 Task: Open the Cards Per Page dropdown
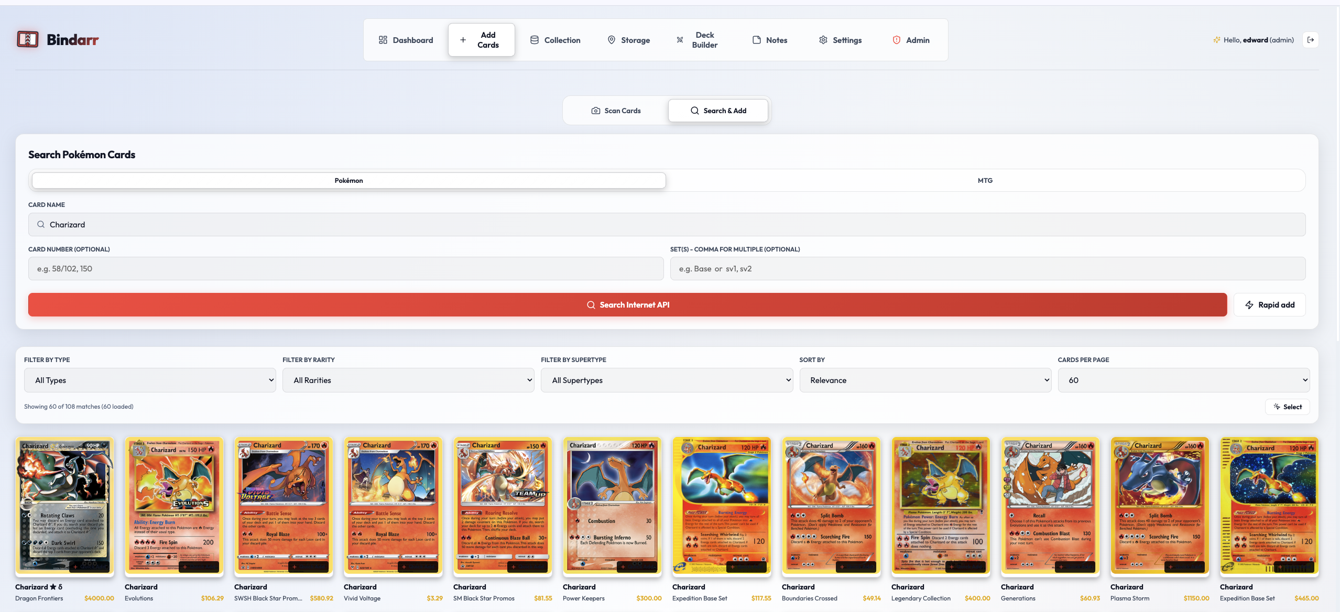[1183, 380]
